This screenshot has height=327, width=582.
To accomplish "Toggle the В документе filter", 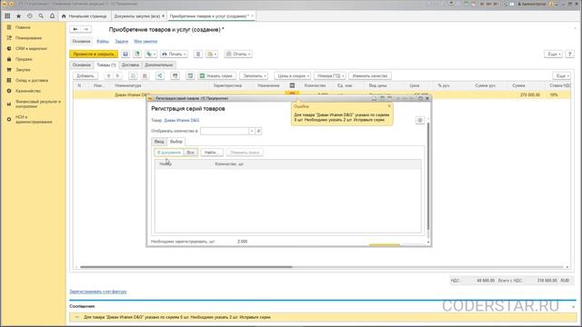I will tap(169, 153).
